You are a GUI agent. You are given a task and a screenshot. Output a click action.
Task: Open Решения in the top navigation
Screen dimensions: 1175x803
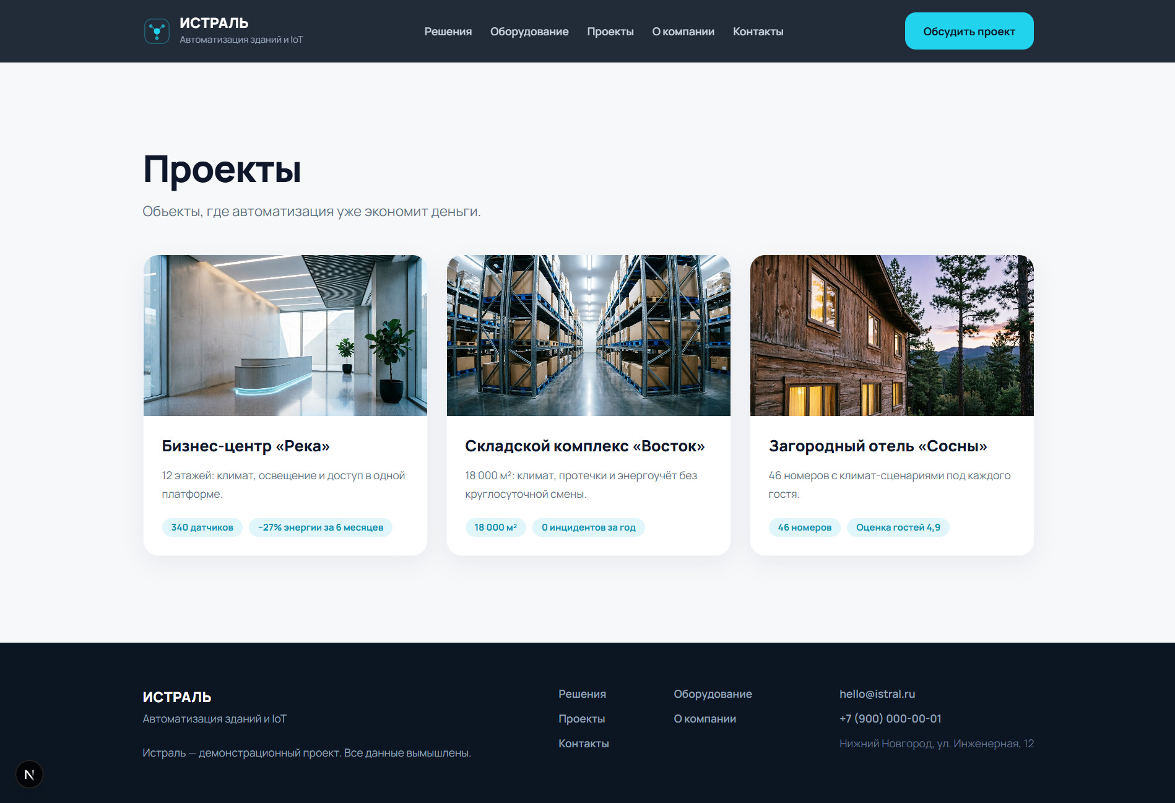pos(448,32)
